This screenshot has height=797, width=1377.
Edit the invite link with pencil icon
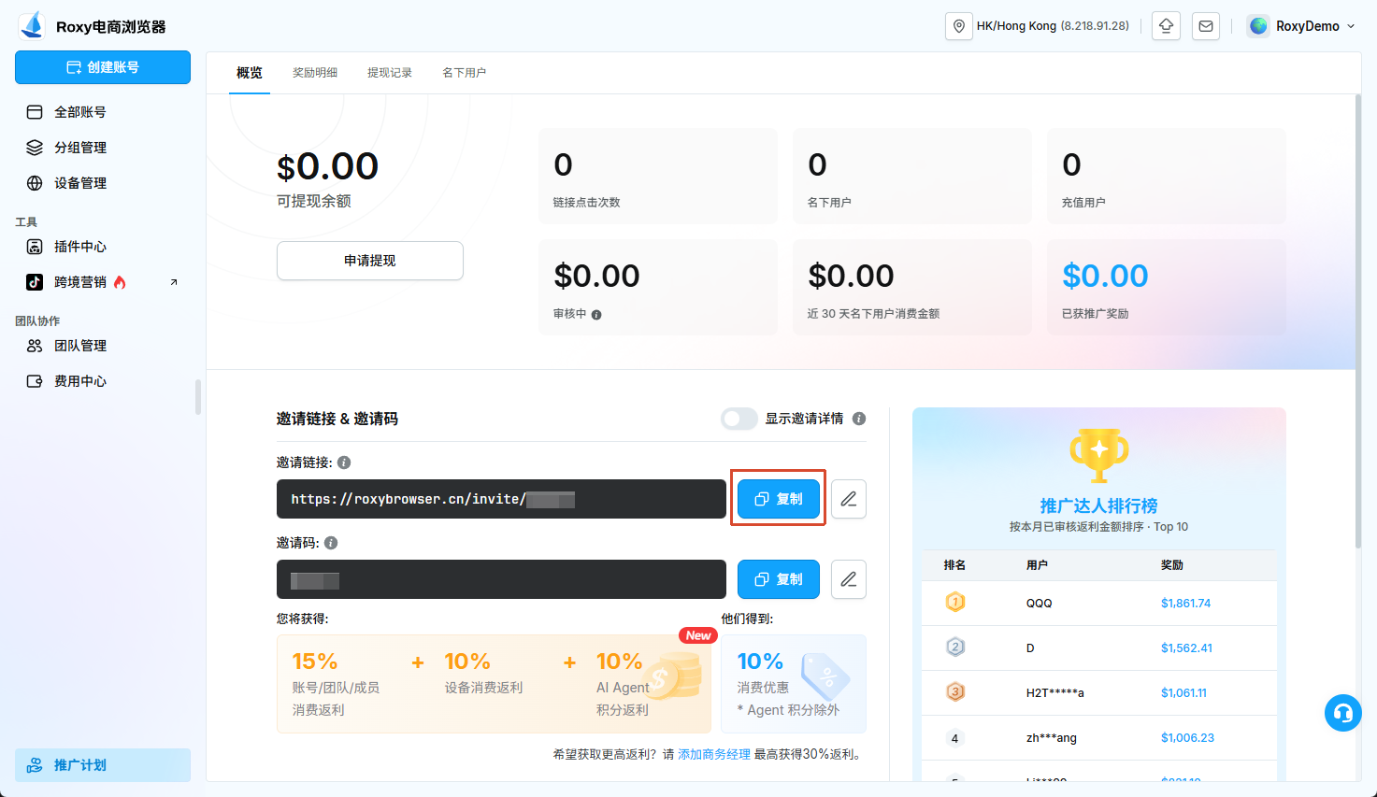click(849, 499)
